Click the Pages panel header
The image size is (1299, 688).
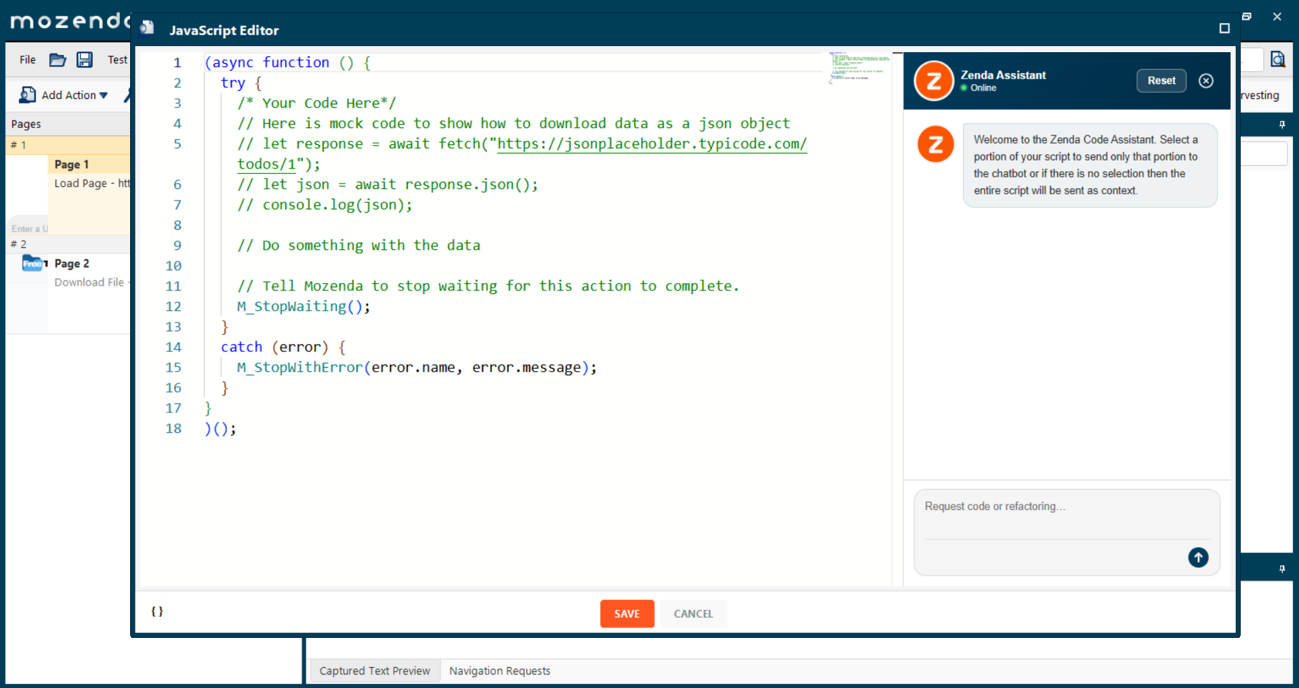click(68, 124)
